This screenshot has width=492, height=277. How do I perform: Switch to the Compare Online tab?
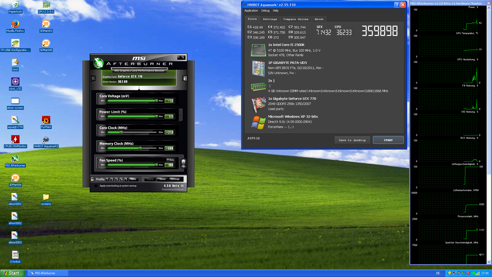pyautogui.click(x=296, y=19)
